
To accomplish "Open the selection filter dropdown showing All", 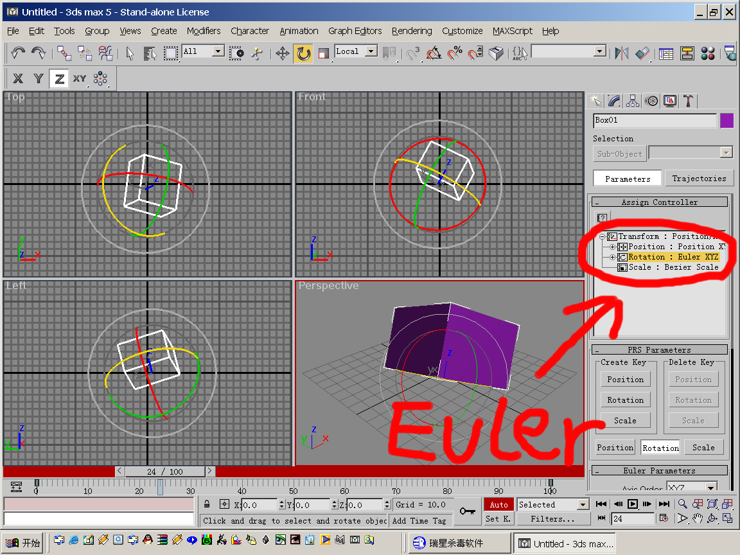I will pyautogui.click(x=218, y=51).
